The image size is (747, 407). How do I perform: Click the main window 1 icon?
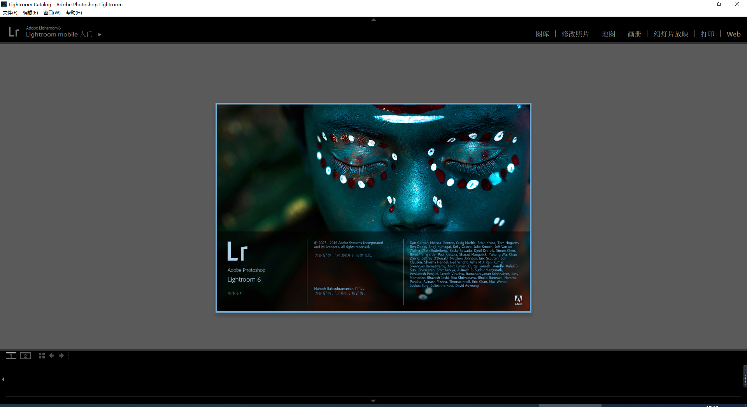(11, 356)
